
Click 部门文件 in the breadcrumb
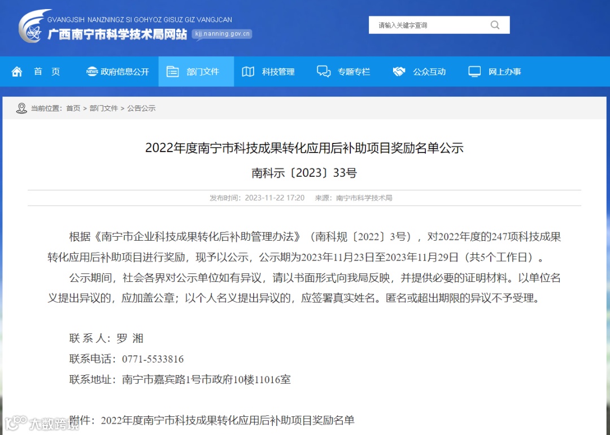pos(103,108)
